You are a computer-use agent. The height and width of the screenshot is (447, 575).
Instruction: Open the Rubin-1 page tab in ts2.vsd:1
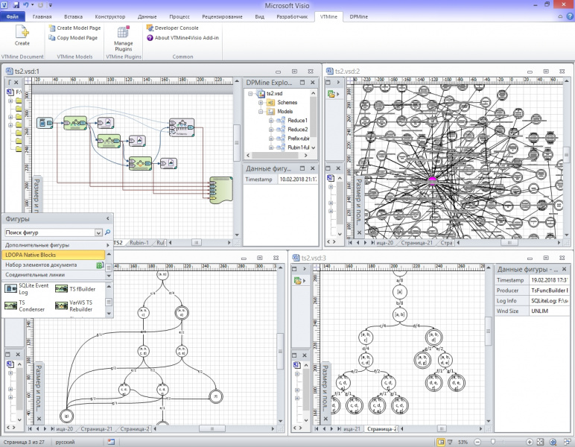[139, 243]
